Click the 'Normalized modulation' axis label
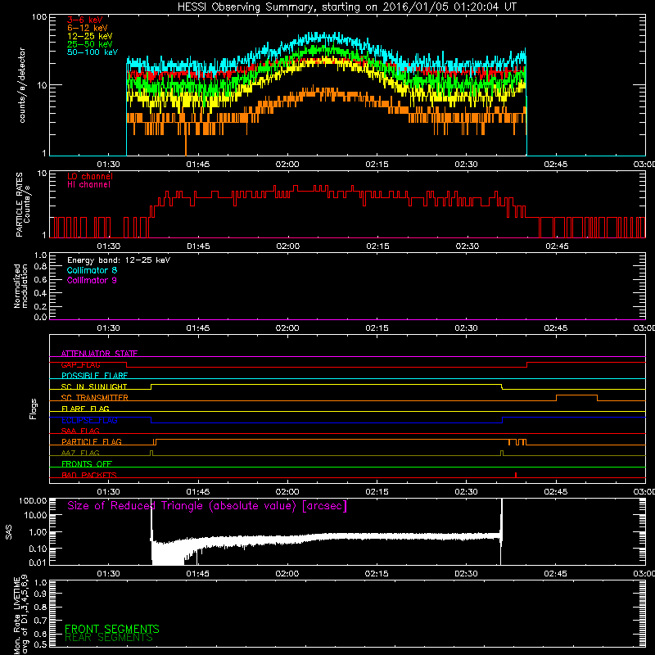The width and height of the screenshot is (655, 655). click(20, 286)
